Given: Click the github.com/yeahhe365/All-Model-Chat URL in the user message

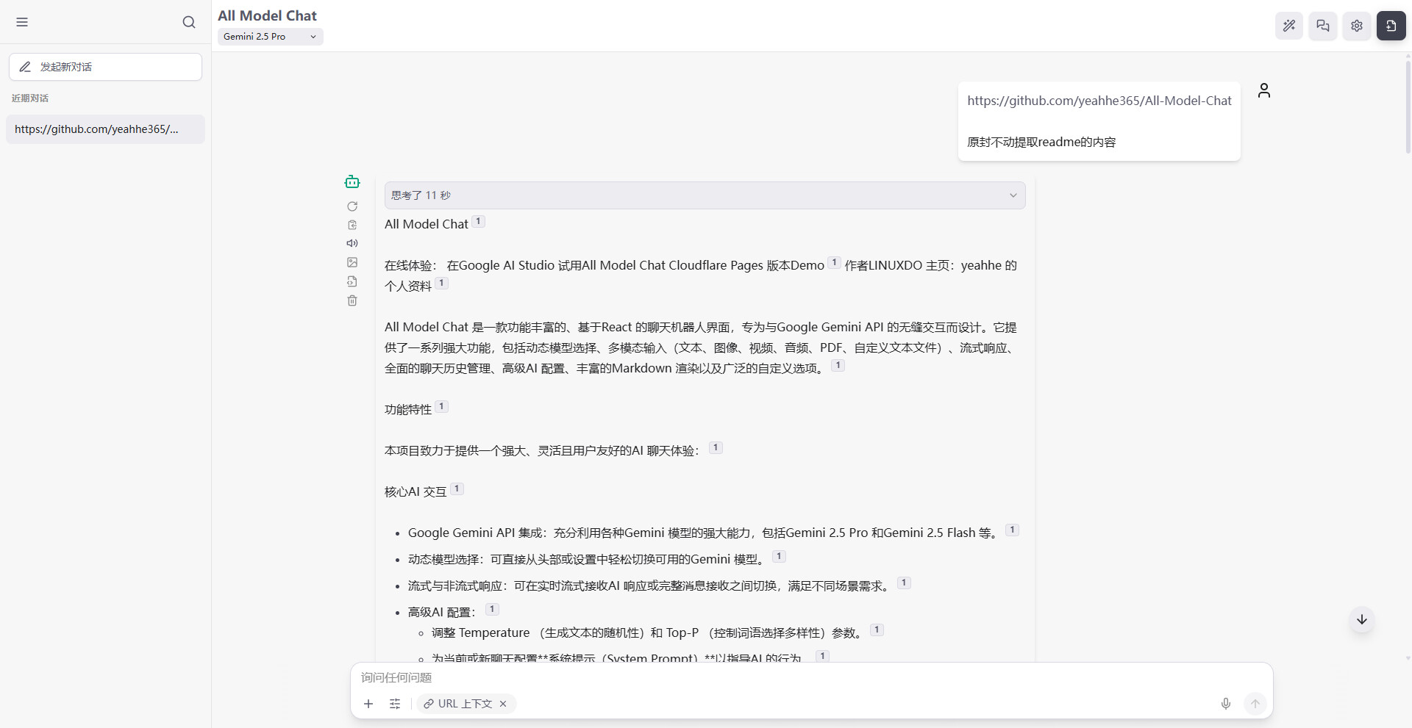Looking at the screenshot, I should 1099,101.
